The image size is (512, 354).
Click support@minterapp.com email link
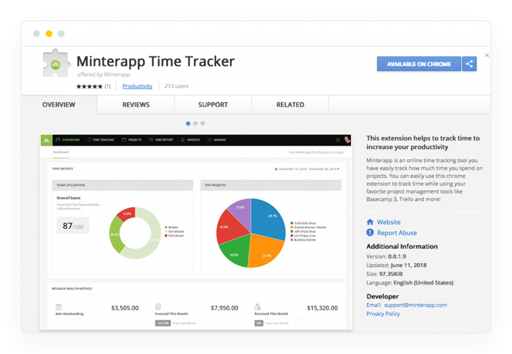(x=415, y=305)
